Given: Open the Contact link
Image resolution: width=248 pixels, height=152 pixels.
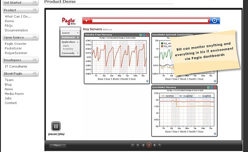Looking at the screenshot, I should (11, 103).
